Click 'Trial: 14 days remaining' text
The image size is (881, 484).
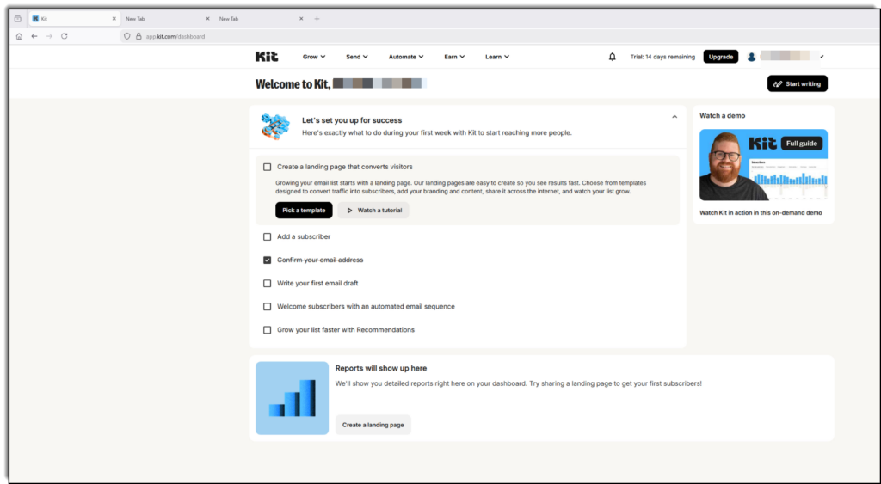(x=662, y=57)
